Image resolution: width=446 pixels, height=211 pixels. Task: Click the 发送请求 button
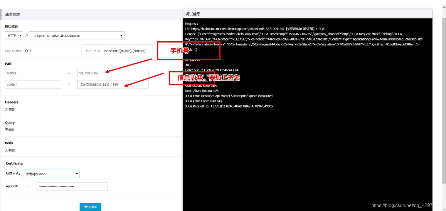[90, 207]
